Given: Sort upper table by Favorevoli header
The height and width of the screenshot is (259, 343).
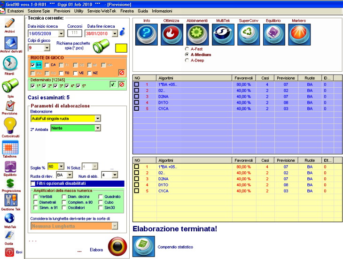Looking at the screenshot, I should click(243, 78).
